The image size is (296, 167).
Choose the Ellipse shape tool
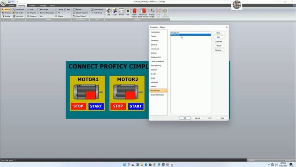click(x=59, y=16)
